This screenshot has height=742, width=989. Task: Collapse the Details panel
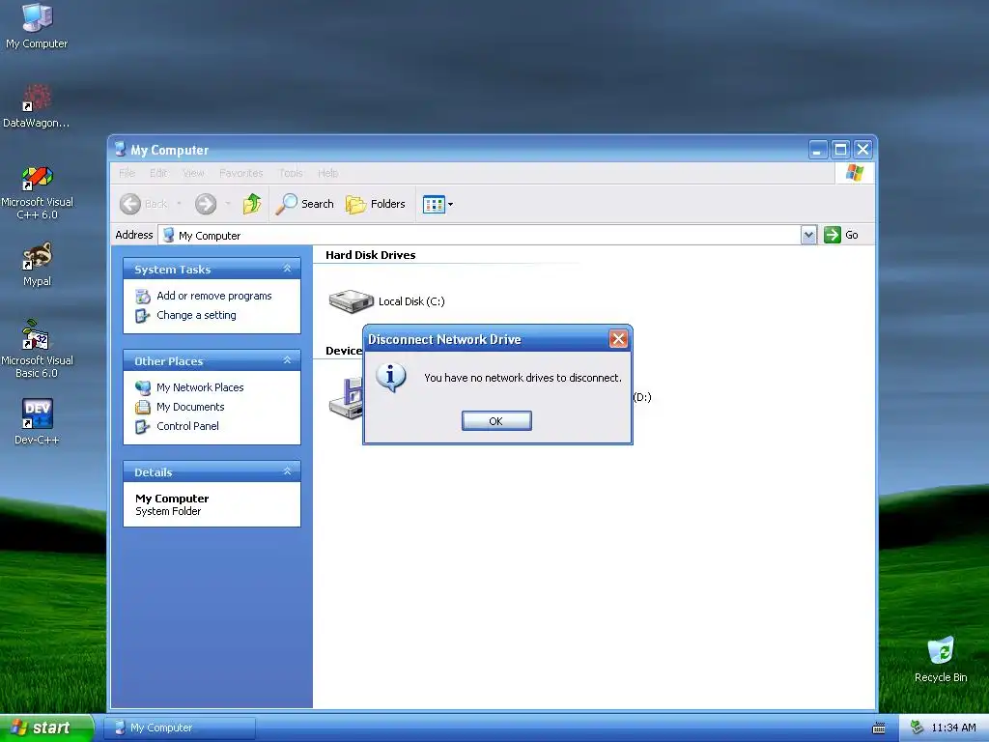[287, 471]
